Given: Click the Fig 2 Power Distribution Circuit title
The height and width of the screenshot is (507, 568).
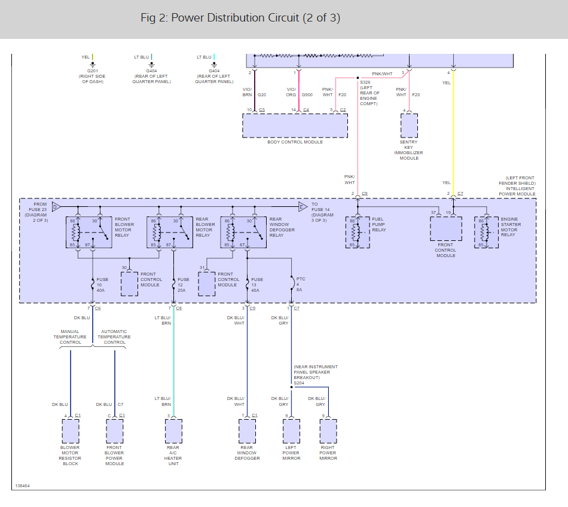Looking at the screenshot, I should point(240,18).
